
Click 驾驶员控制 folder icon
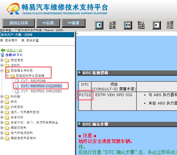7,128
